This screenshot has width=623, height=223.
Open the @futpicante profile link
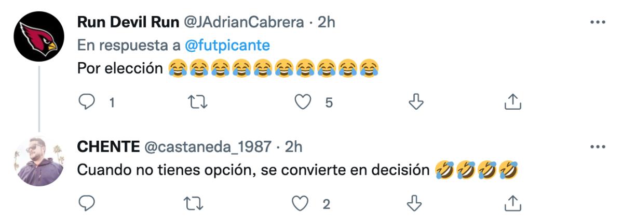227,45
